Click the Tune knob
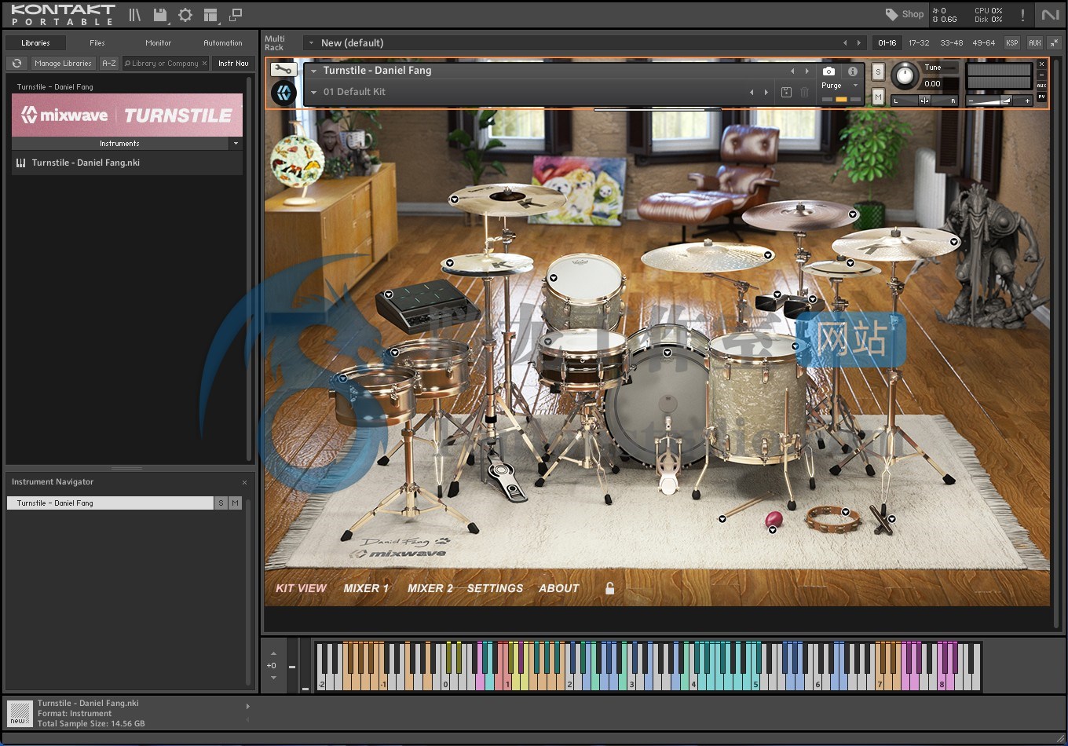 click(x=905, y=75)
